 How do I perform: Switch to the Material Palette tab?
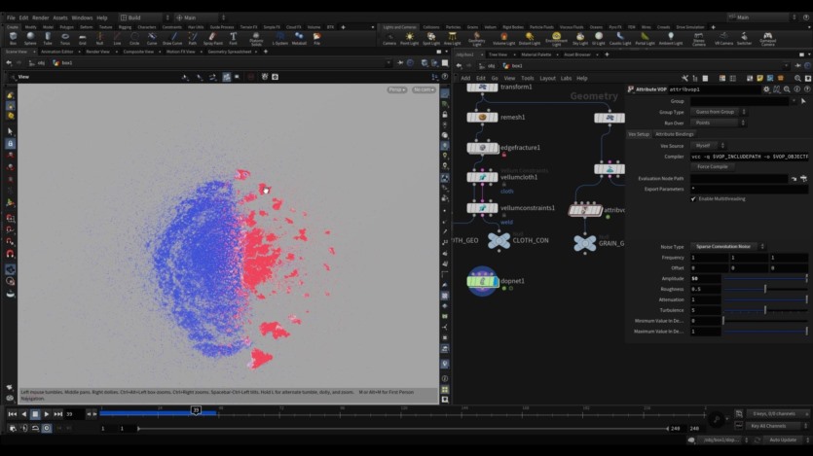click(x=536, y=54)
